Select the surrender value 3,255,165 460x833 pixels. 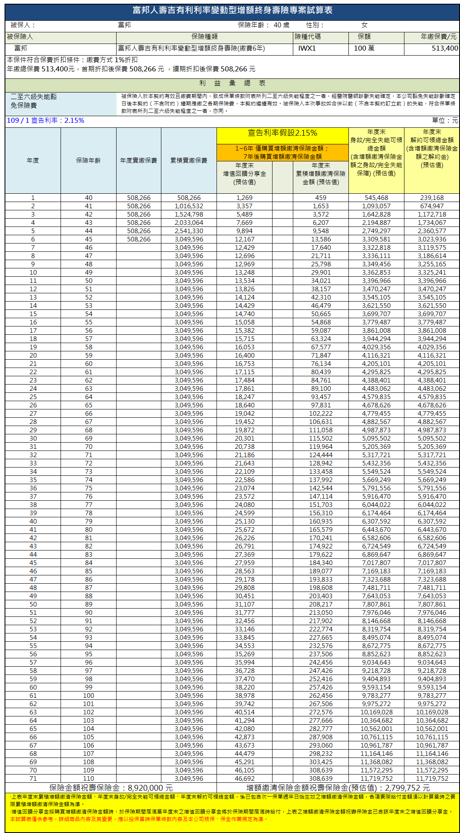(432, 264)
